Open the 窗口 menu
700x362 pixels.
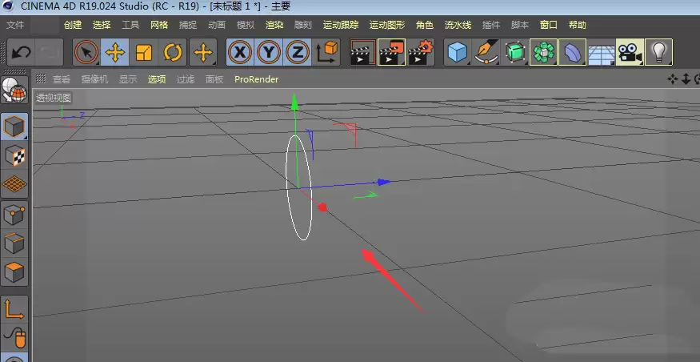[549, 25]
